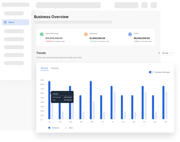Click the Sep axis label
Viewport: 180px width, 142px height.
coord(134,122)
